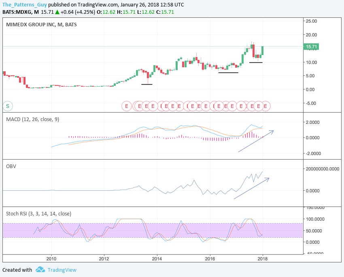Click the 2018 label on the time axis
Screen dimensions: 344x277
pyautogui.click(x=263, y=259)
